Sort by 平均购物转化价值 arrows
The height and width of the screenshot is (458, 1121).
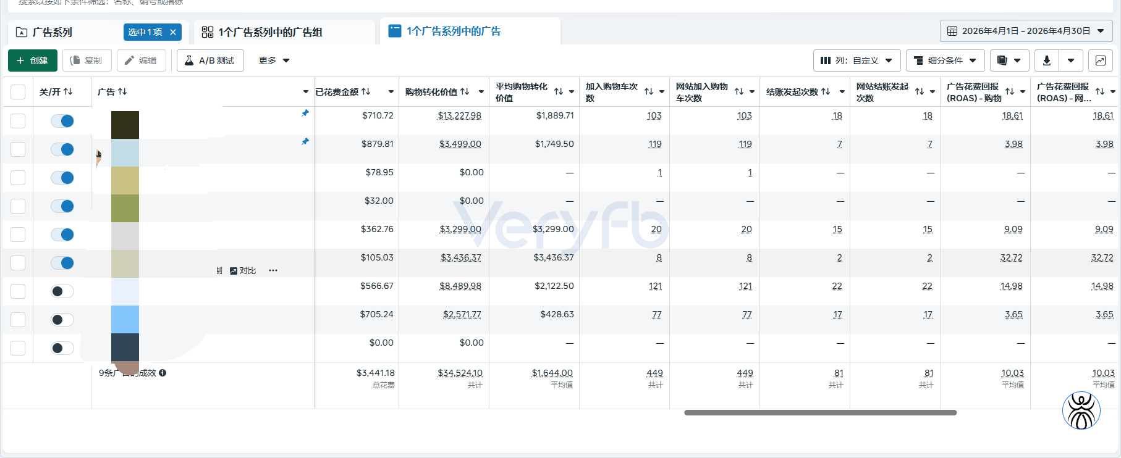pyautogui.click(x=559, y=91)
